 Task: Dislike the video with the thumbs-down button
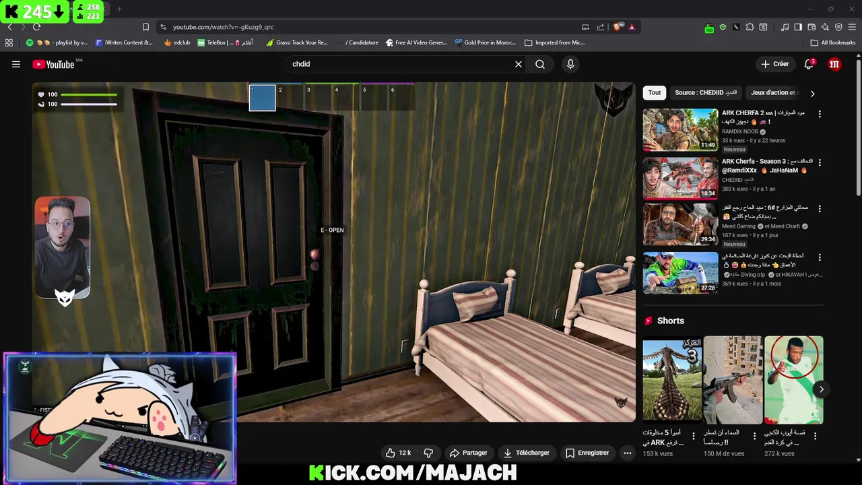(x=428, y=453)
